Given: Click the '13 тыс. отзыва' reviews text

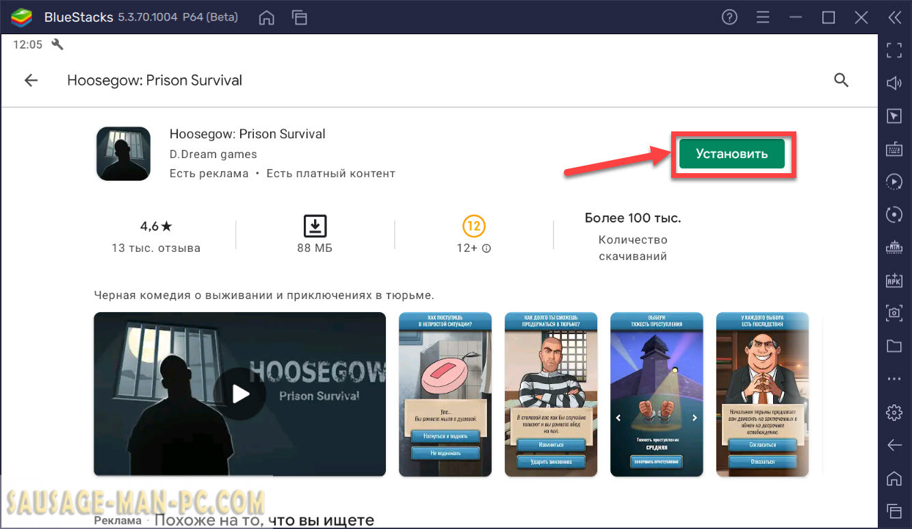Looking at the screenshot, I should pyautogui.click(x=156, y=248).
